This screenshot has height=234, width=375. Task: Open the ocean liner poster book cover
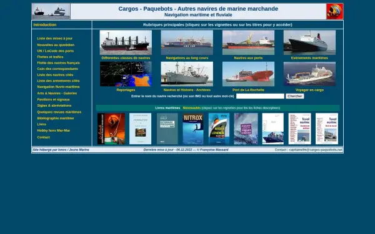click(219, 129)
